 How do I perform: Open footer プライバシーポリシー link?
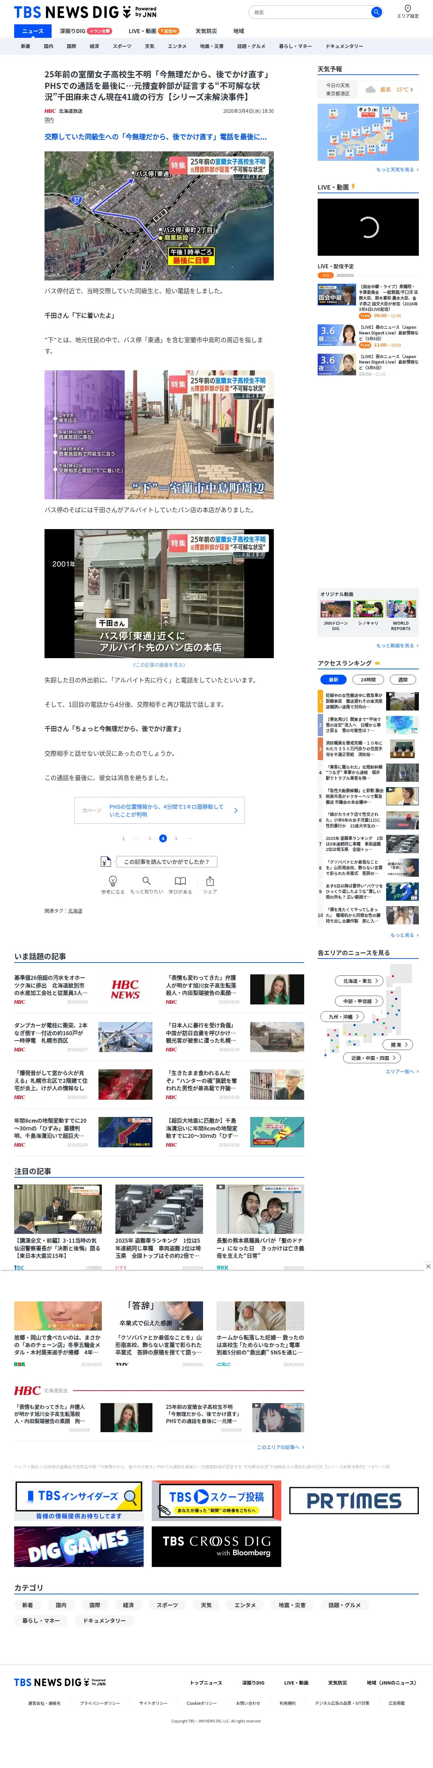click(x=100, y=1703)
